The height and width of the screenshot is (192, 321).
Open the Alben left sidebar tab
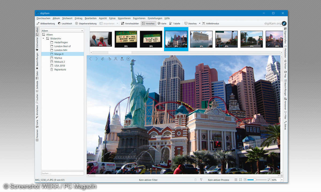[x=37, y=31]
